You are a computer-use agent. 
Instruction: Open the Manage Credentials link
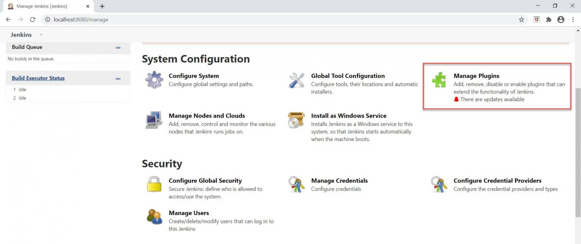point(340,181)
